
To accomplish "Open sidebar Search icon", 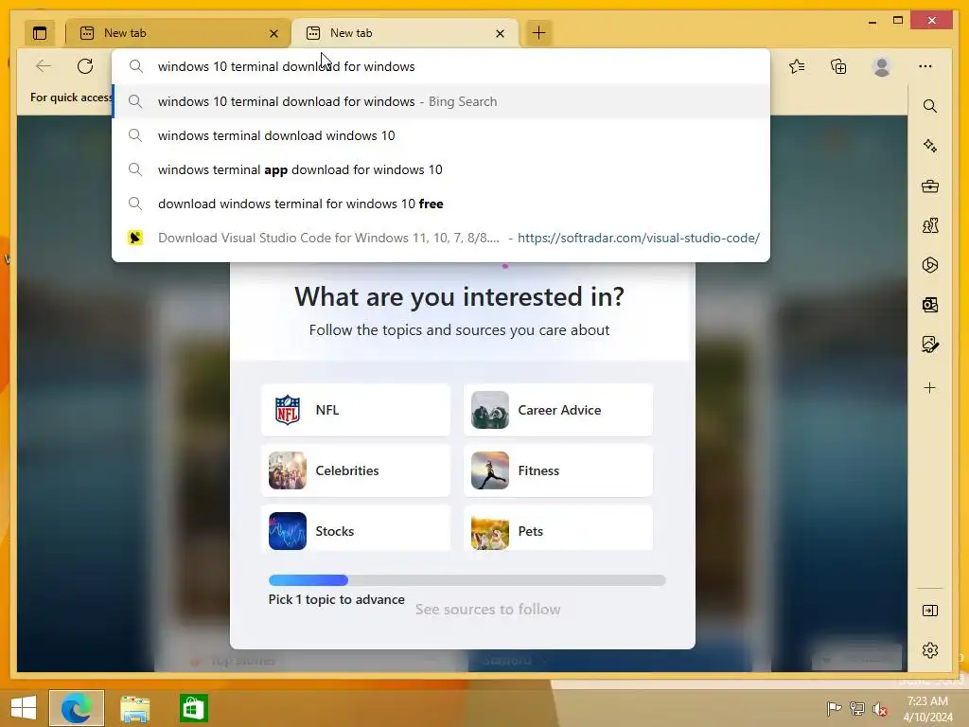I will point(929,106).
